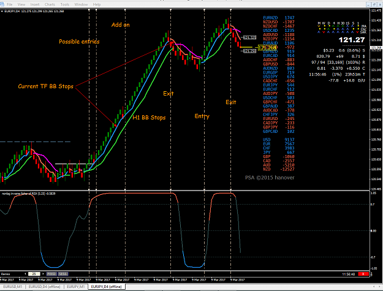Click the AUDUSD pair in the list
The width and height of the screenshot is (383, 291).
(270, 34)
